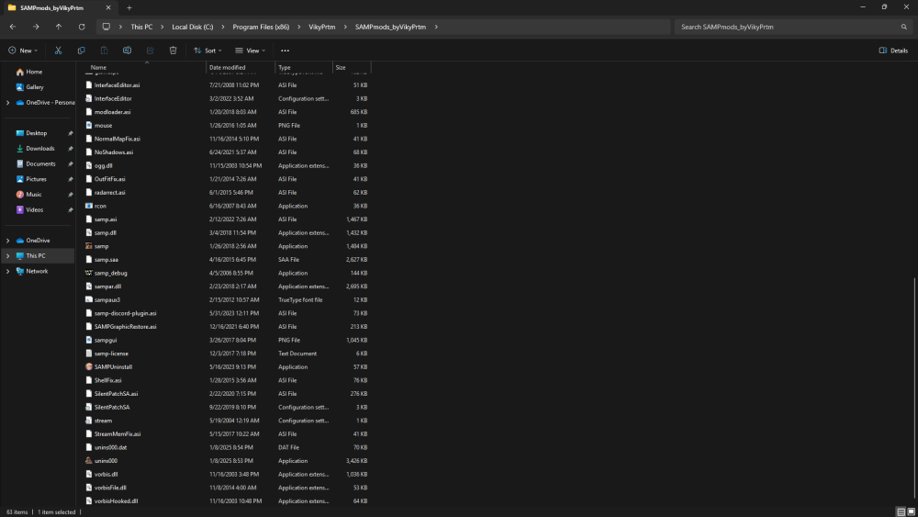Click the search magnifier icon

[x=903, y=27]
